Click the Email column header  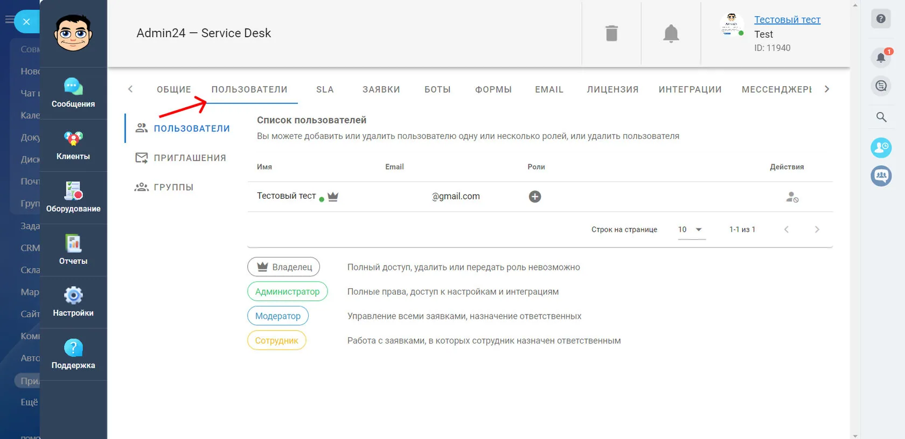tap(394, 167)
